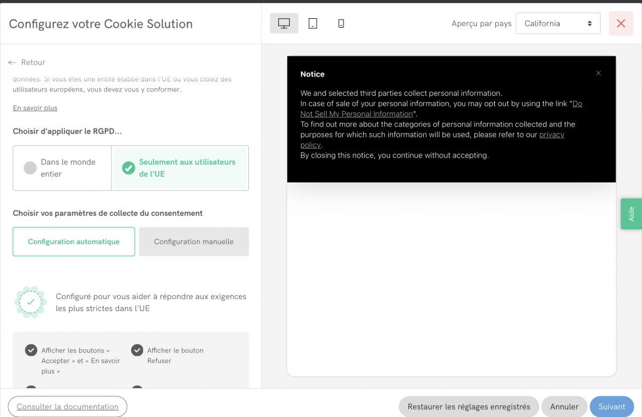The width and height of the screenshot is (642, 417).
Task: Click the green scalloped badge checkmark icon
Action: (30, 302)
